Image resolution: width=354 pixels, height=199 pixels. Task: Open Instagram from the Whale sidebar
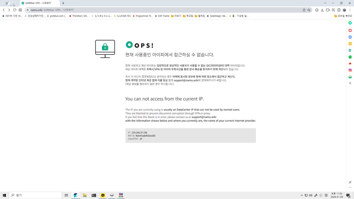350,70
